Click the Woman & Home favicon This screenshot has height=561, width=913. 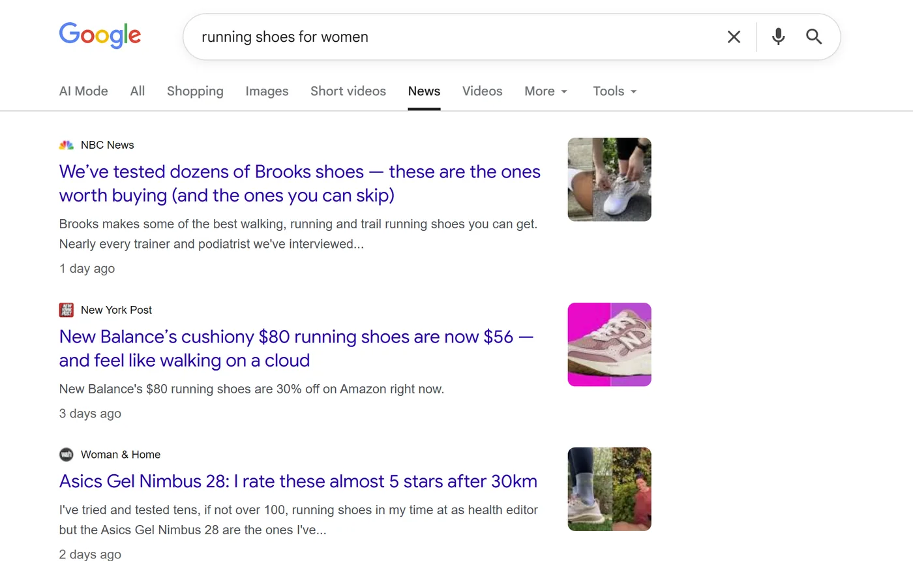(66, 455)
